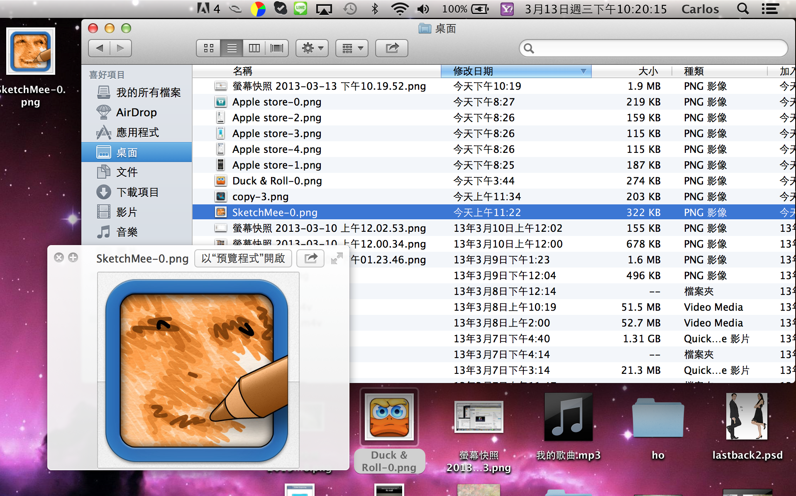Expand Quick Look preview to full screen
Image resolution: width=796 pixels, height=496 pixels.
pos(337,258)
